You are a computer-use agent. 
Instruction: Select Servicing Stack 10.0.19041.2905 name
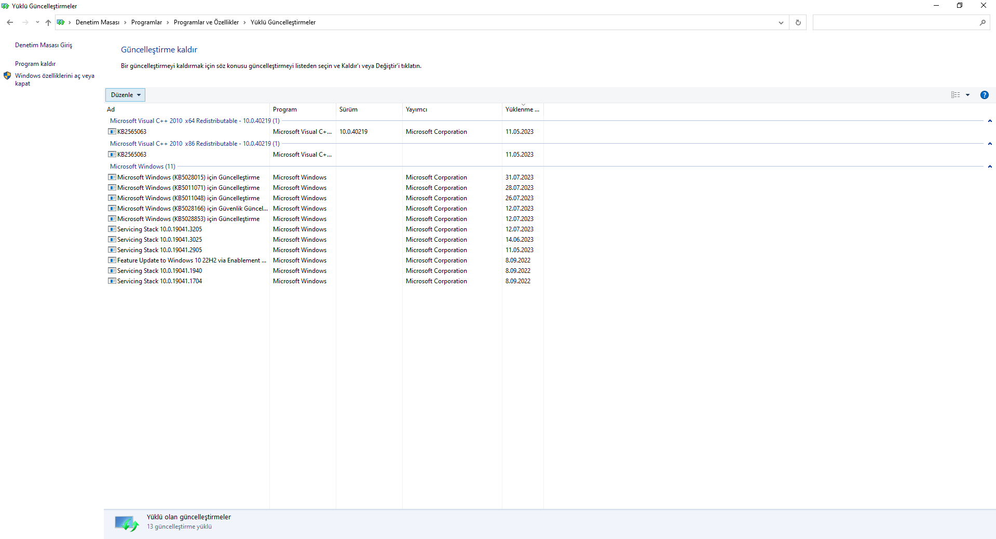click(160, 250)
